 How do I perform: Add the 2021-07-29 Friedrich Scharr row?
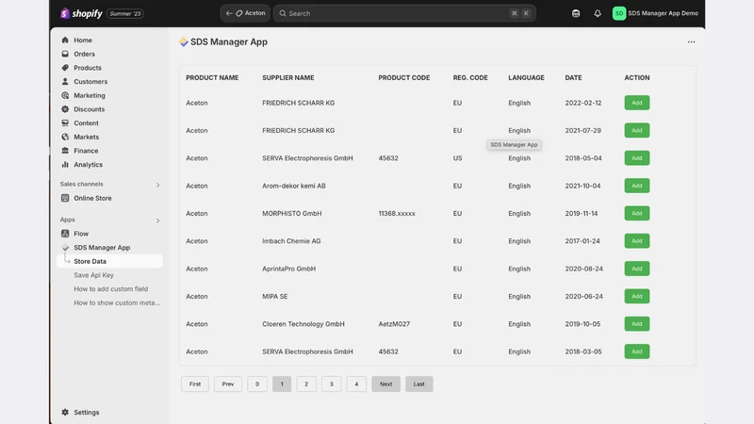(x=637, y=130)
